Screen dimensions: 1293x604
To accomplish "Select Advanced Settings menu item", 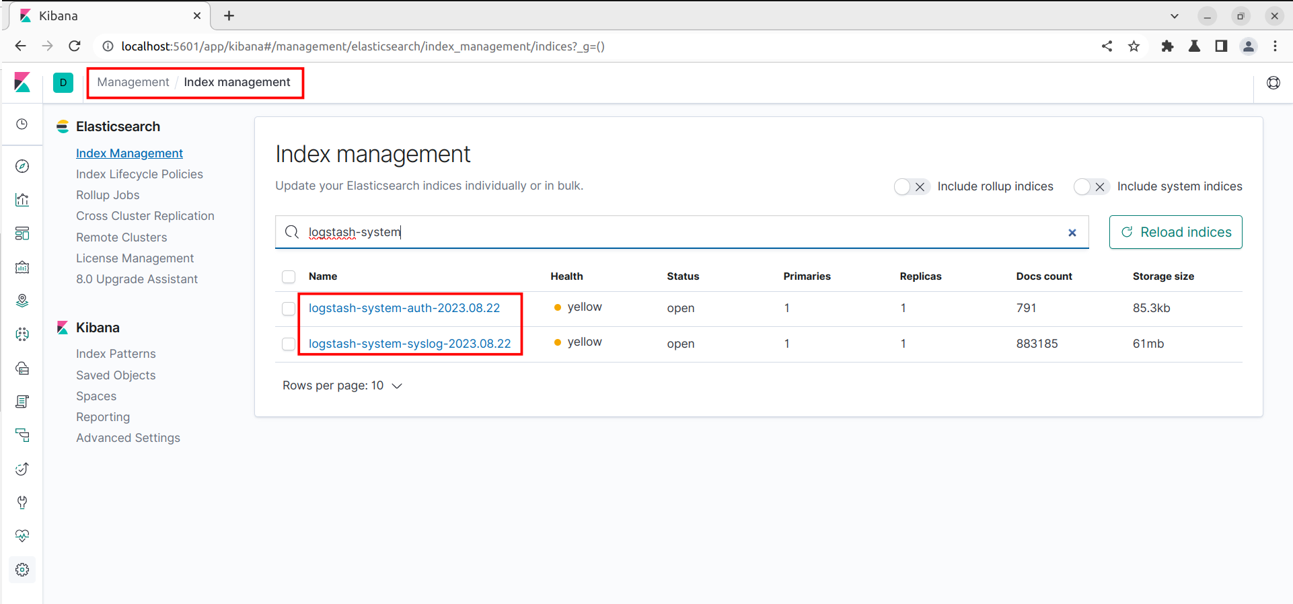I will 128,438.
